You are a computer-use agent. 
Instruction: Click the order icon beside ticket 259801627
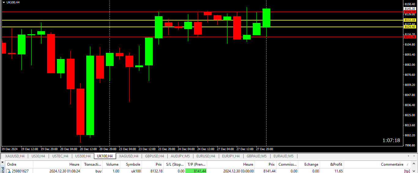click(x=9, y=171)
